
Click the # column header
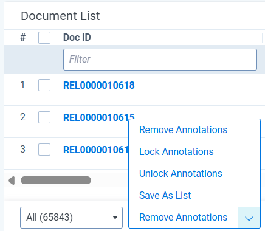(23, 37)
